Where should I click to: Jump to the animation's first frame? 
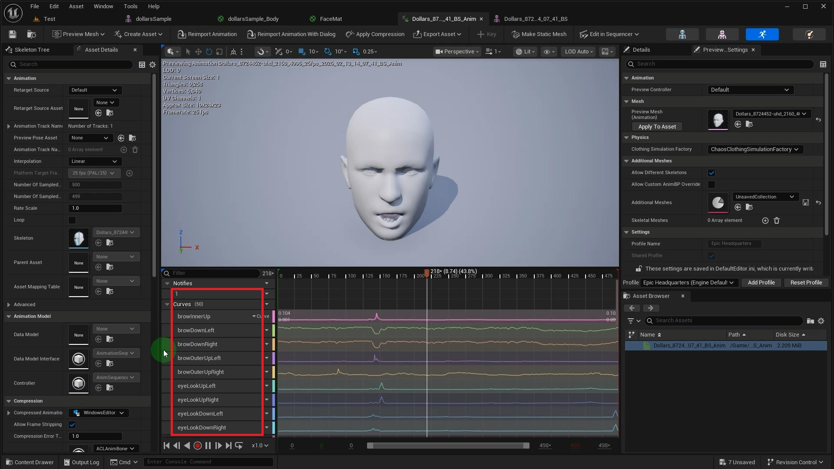(166, 446)
